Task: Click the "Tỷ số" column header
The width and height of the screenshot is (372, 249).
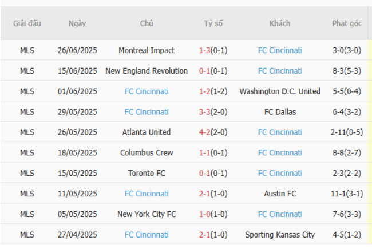Action: [x=213, y=24]
